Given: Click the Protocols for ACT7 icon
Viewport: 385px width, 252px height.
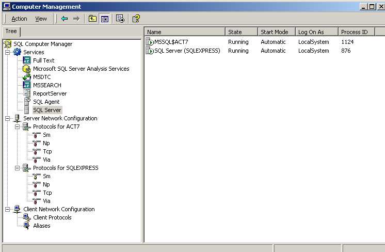Looking at the screenshot, I should pyautogui.click(x=26, y=127).
